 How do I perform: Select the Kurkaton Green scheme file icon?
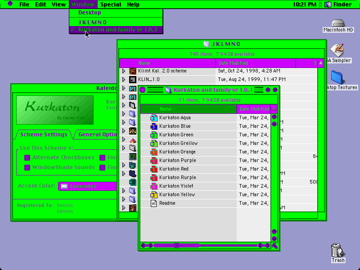coord(154,135)
